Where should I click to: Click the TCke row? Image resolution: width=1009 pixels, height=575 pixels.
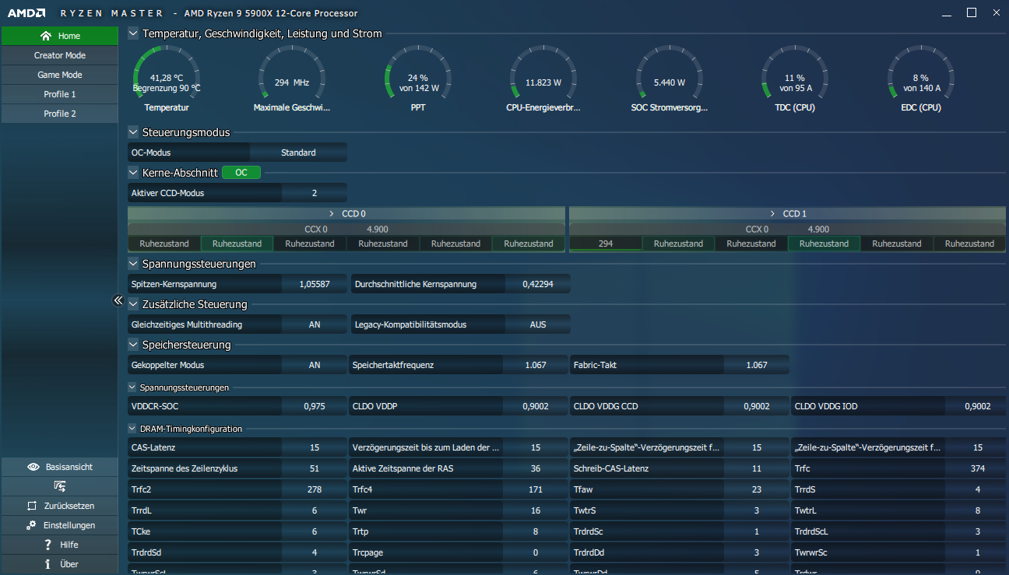(237, 531)
